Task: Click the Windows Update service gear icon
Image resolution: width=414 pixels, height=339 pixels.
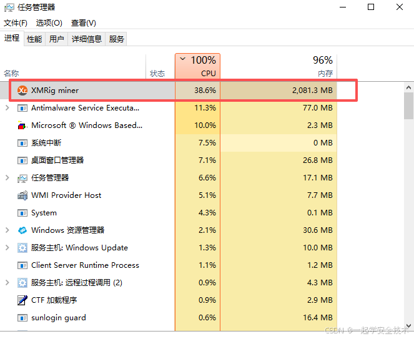Action: tap(22, 248)
